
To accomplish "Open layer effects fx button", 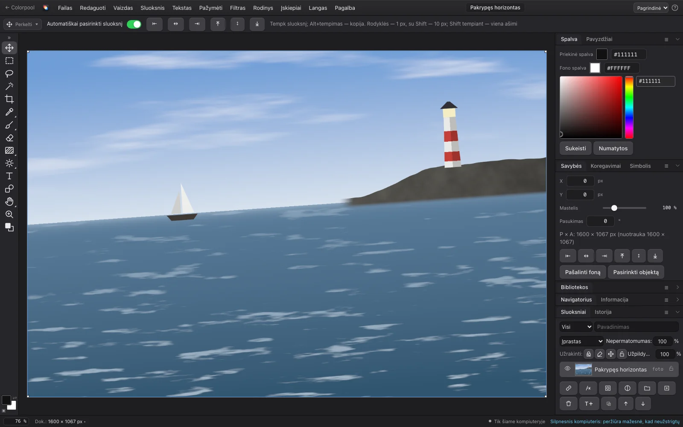I will click(x=588, y=388).
